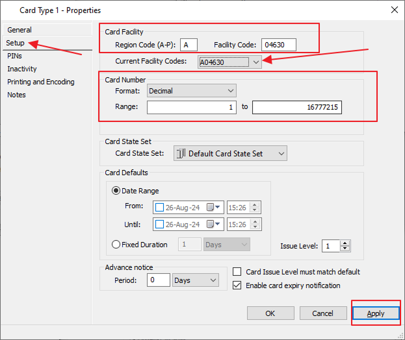
Task: Open the From date calendar picker
Action: pos(211,208)
